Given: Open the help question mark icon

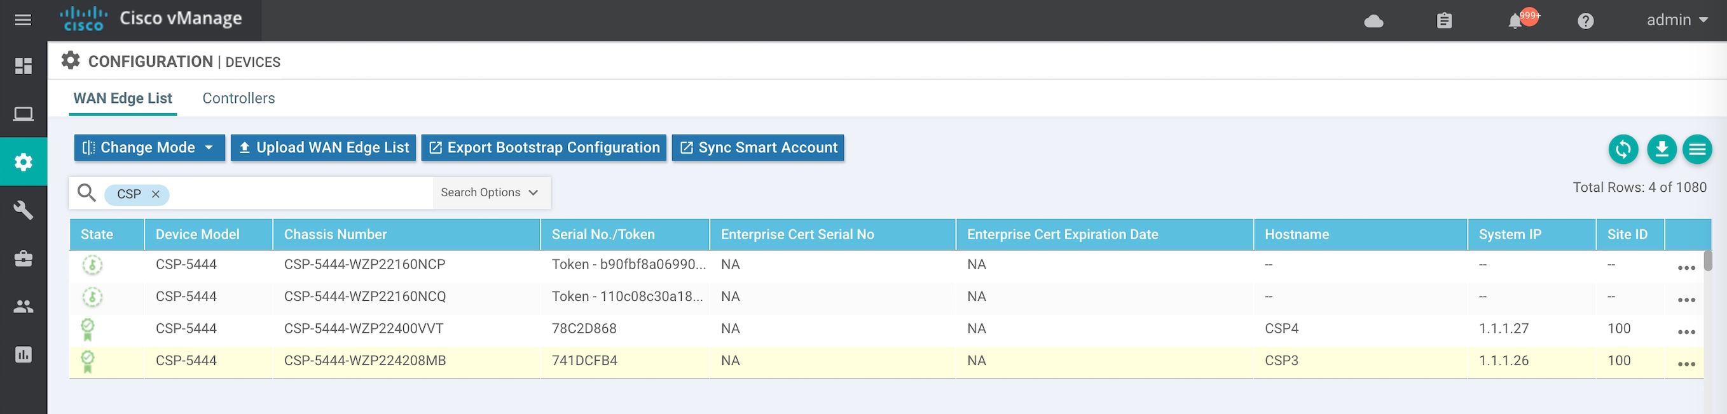Looking at the screenshot, I should tap(1585, 21).
